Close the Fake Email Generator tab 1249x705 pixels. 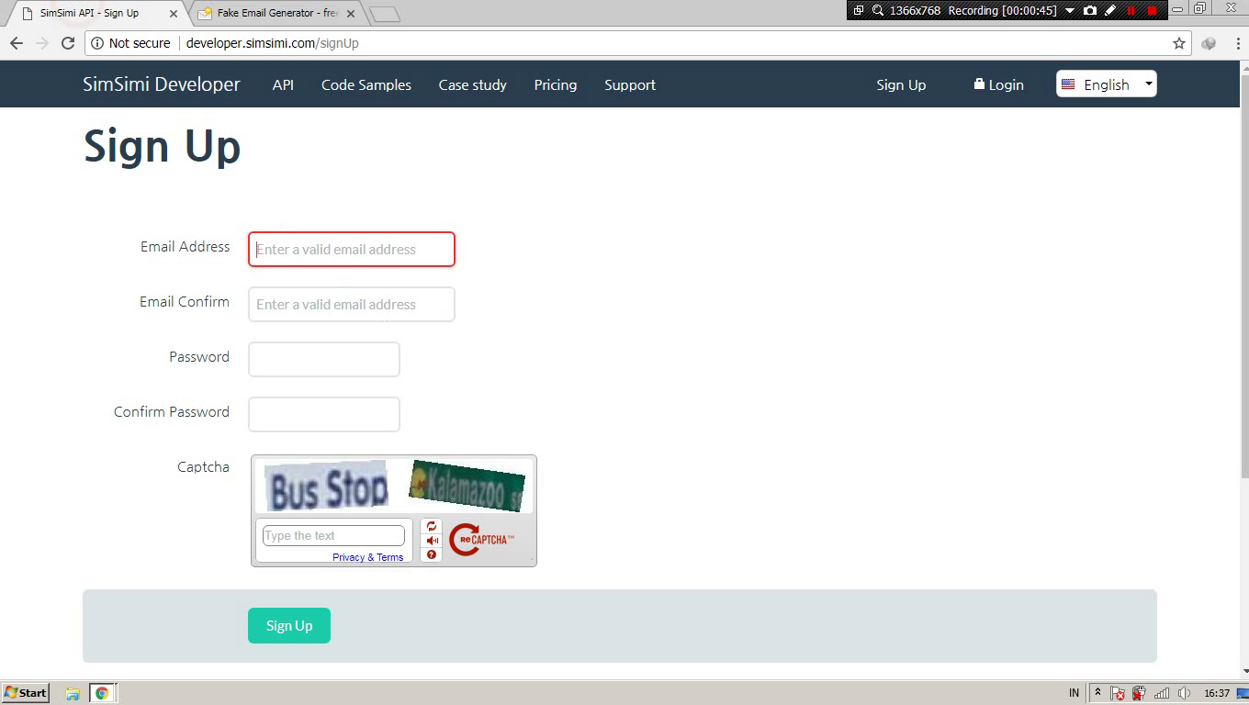pyautogui.click(x=351, y=14)
